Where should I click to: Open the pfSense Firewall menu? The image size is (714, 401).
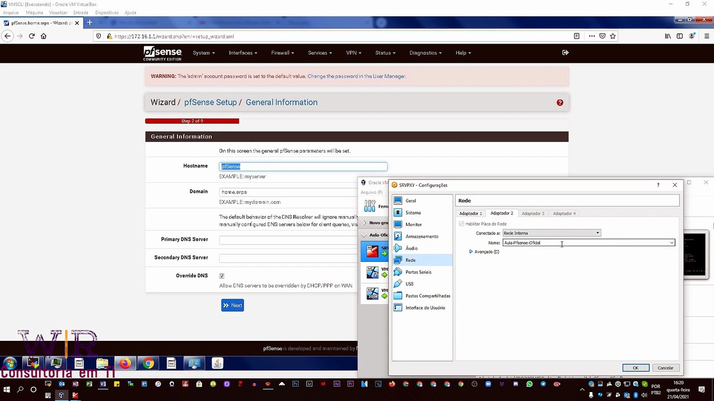pyautogui.click(x=283, y=53)
